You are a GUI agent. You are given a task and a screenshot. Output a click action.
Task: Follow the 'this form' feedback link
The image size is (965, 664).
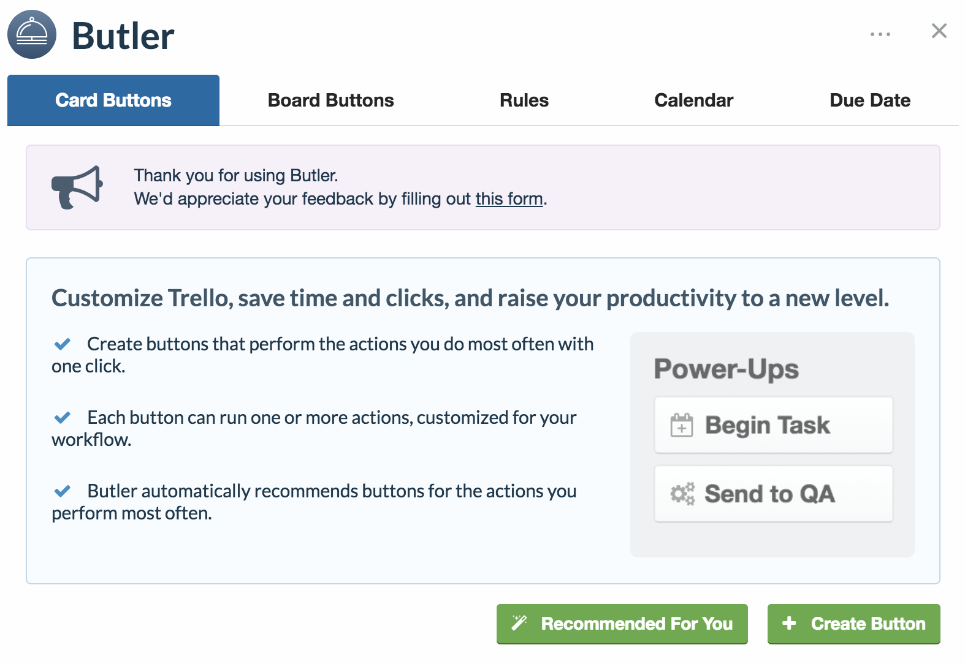click(x=509, y=199)
